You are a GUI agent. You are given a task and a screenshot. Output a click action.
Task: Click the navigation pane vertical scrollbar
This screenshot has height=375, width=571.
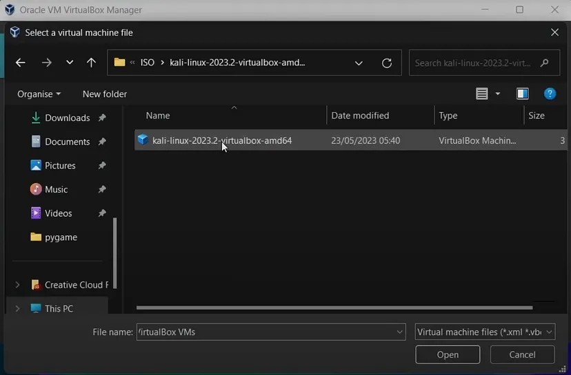(x=115, y=253)
